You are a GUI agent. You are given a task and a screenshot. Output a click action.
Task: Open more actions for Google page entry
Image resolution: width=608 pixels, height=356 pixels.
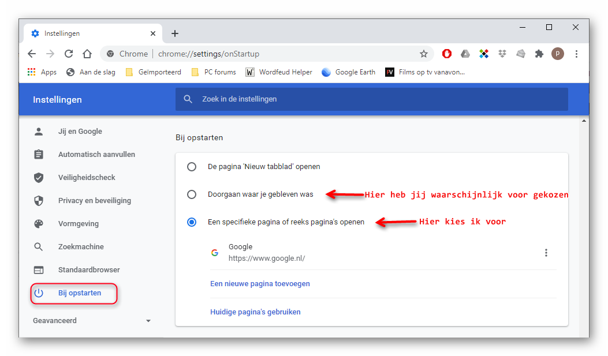tap(546, 253)
